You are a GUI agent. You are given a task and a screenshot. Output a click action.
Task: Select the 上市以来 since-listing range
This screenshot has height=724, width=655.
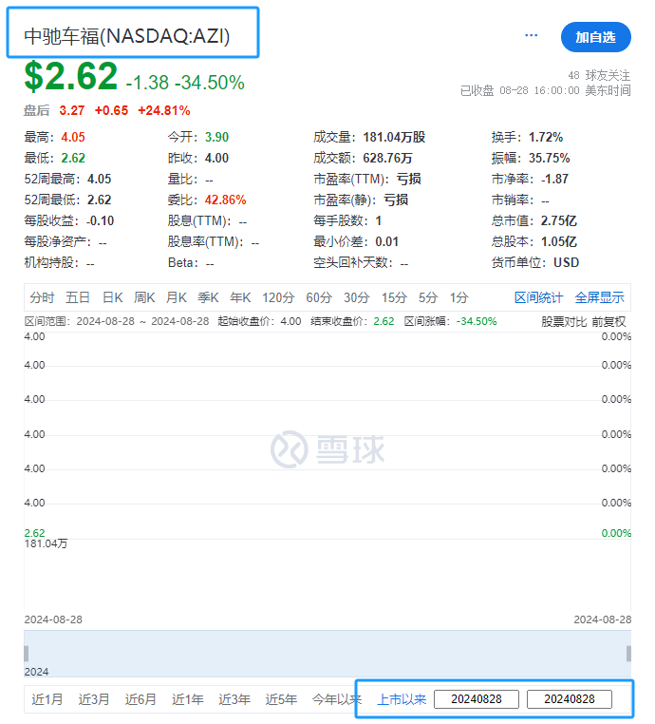click(402, 699)
